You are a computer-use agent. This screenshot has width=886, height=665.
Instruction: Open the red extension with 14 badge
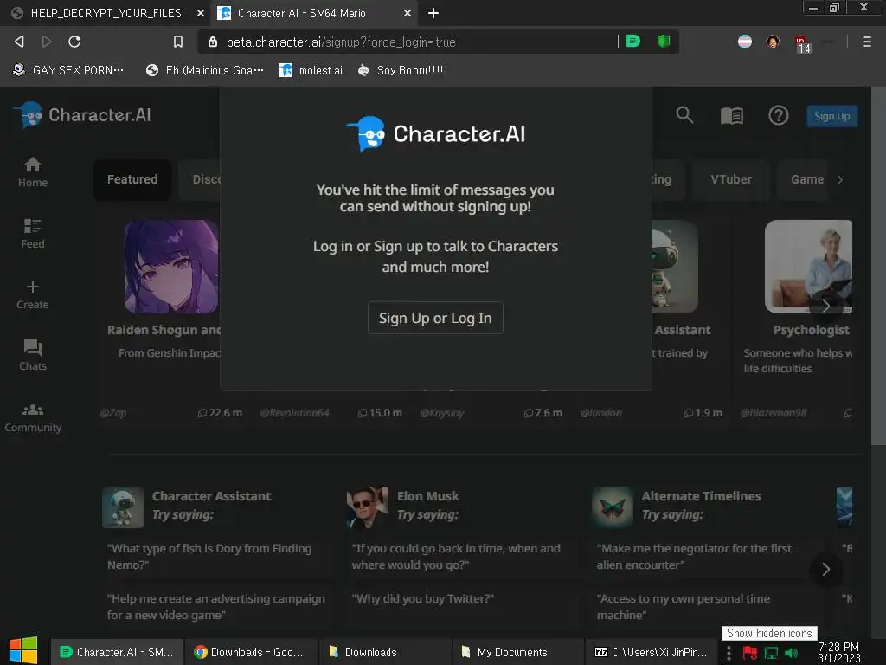click(x=802, y=44)
